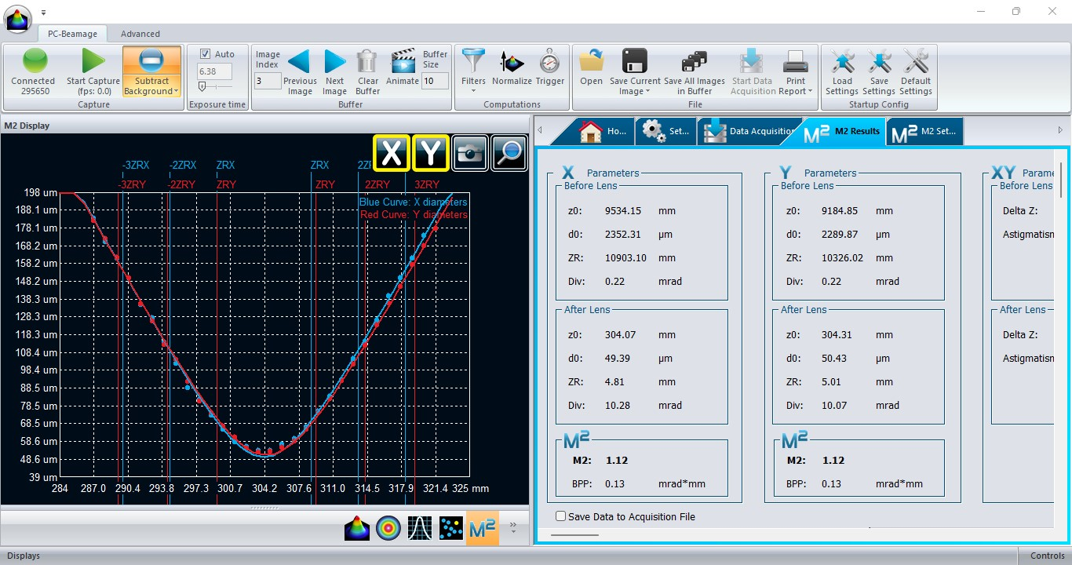Click the camera snapshot icon on graph
This screenshot has width=1072, height=565.
(x=469, y=153)
